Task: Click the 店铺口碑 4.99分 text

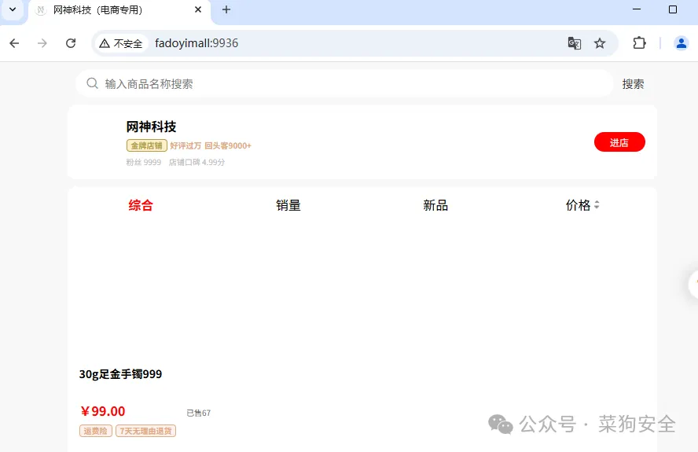Action: click(x=197, y=162)
